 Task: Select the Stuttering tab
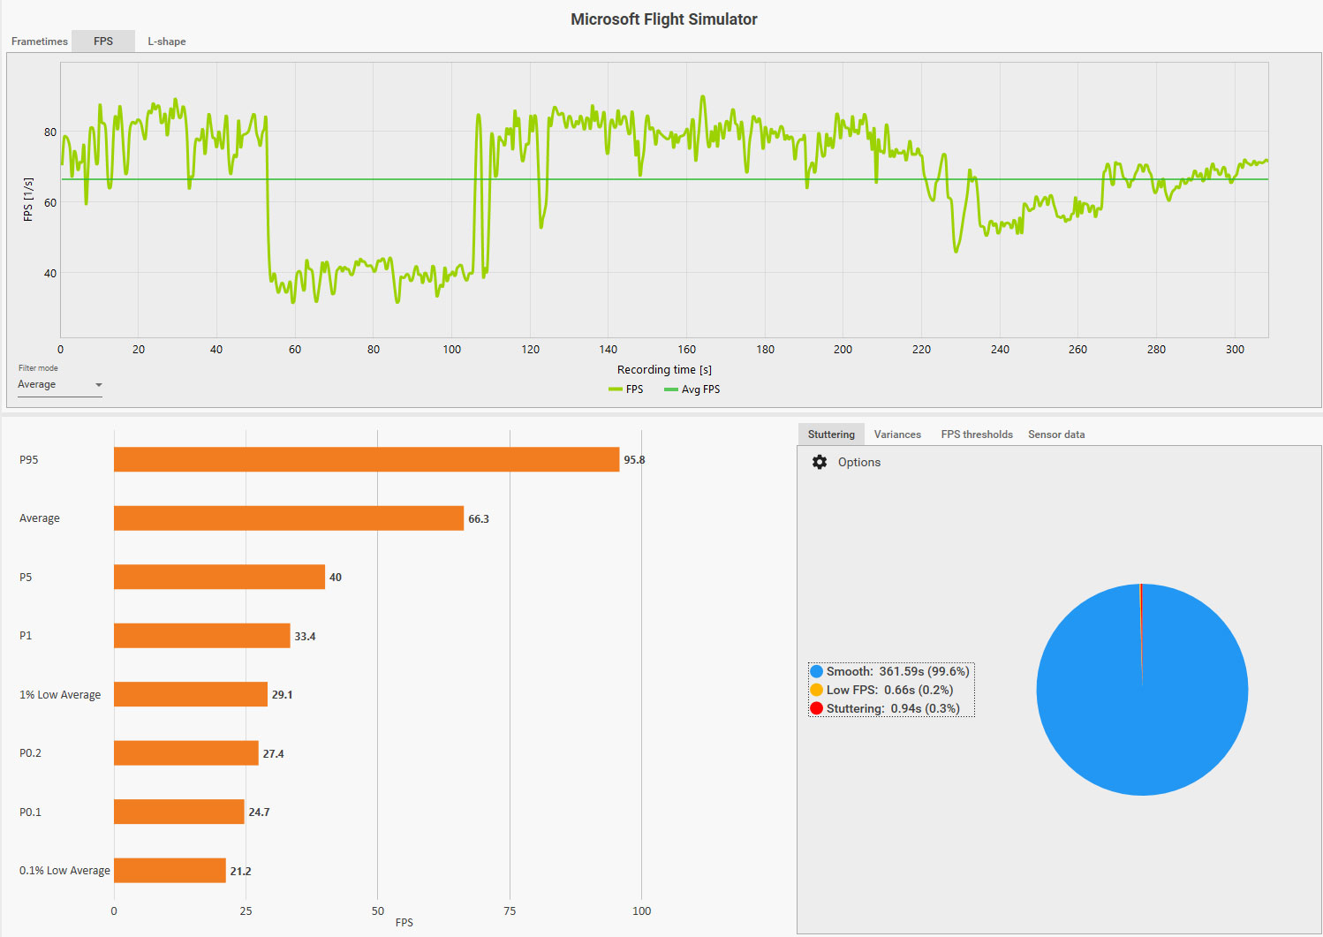click(831, 434)
